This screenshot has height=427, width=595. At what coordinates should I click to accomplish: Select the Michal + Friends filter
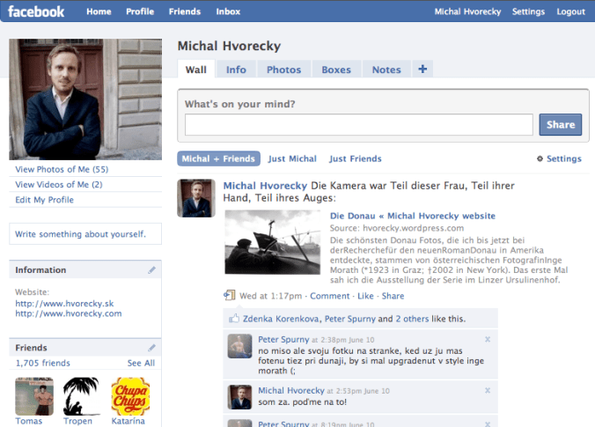[x=218, y=159]
